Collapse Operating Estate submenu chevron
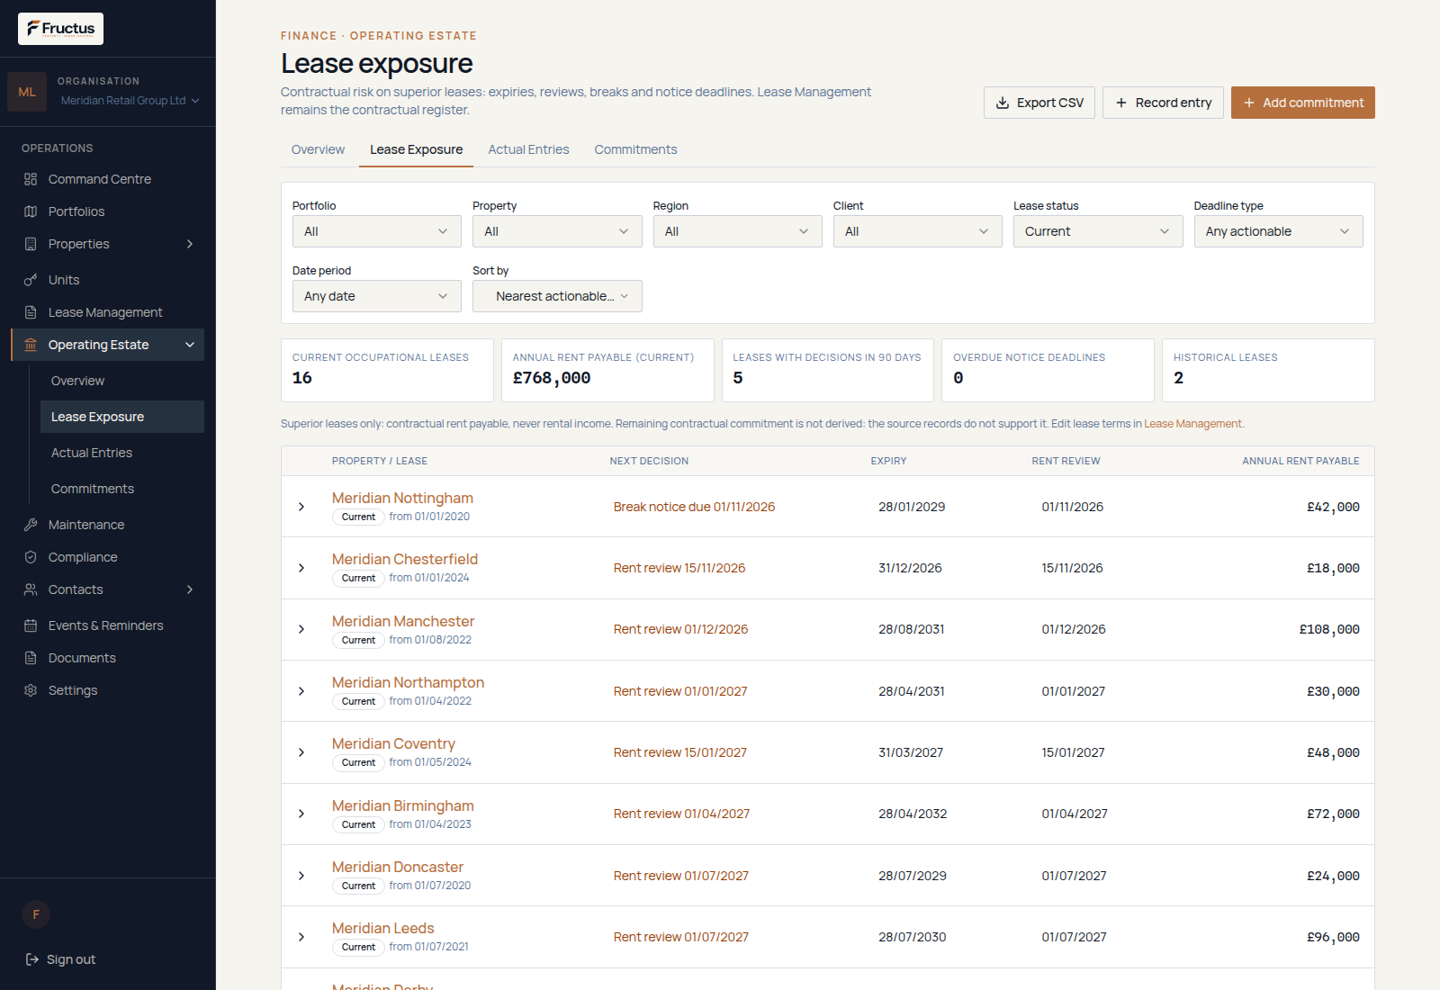 point(190,345)
